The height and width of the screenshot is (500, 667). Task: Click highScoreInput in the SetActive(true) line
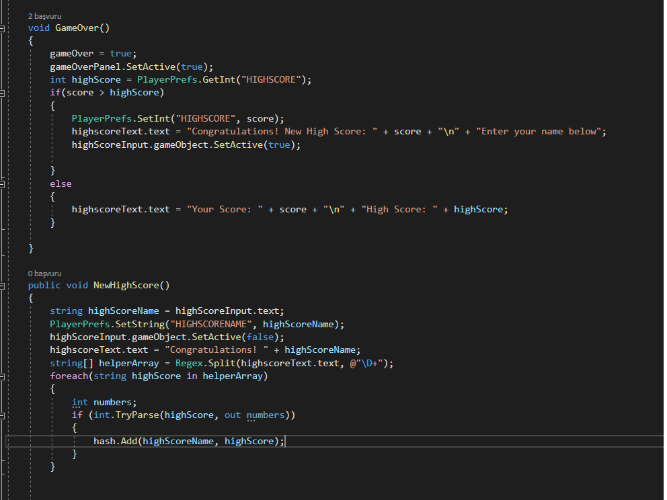(110, 145)
